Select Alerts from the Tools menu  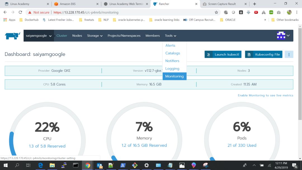(170, 46)
